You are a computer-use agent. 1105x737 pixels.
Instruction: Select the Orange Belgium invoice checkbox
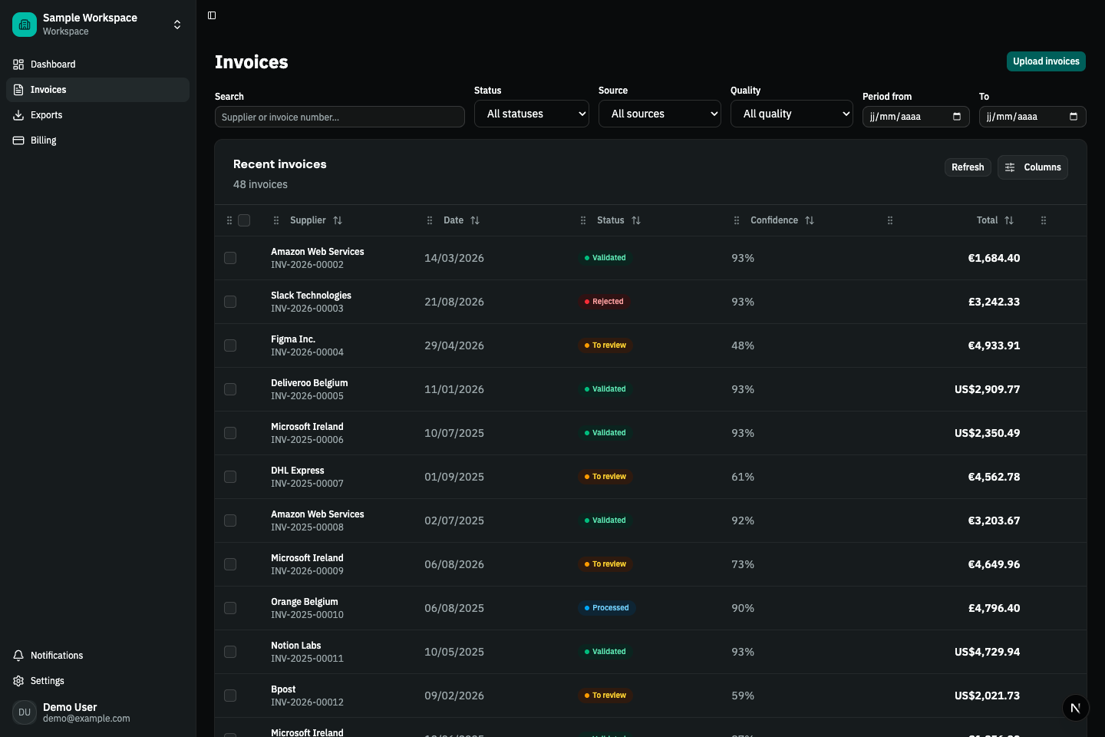pyautogui.click(x=230, y=608)
